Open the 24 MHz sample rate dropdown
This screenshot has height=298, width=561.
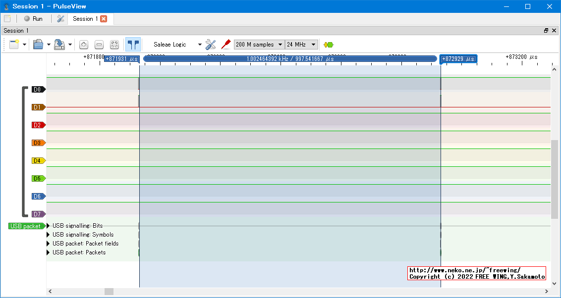tap(301, 45)
